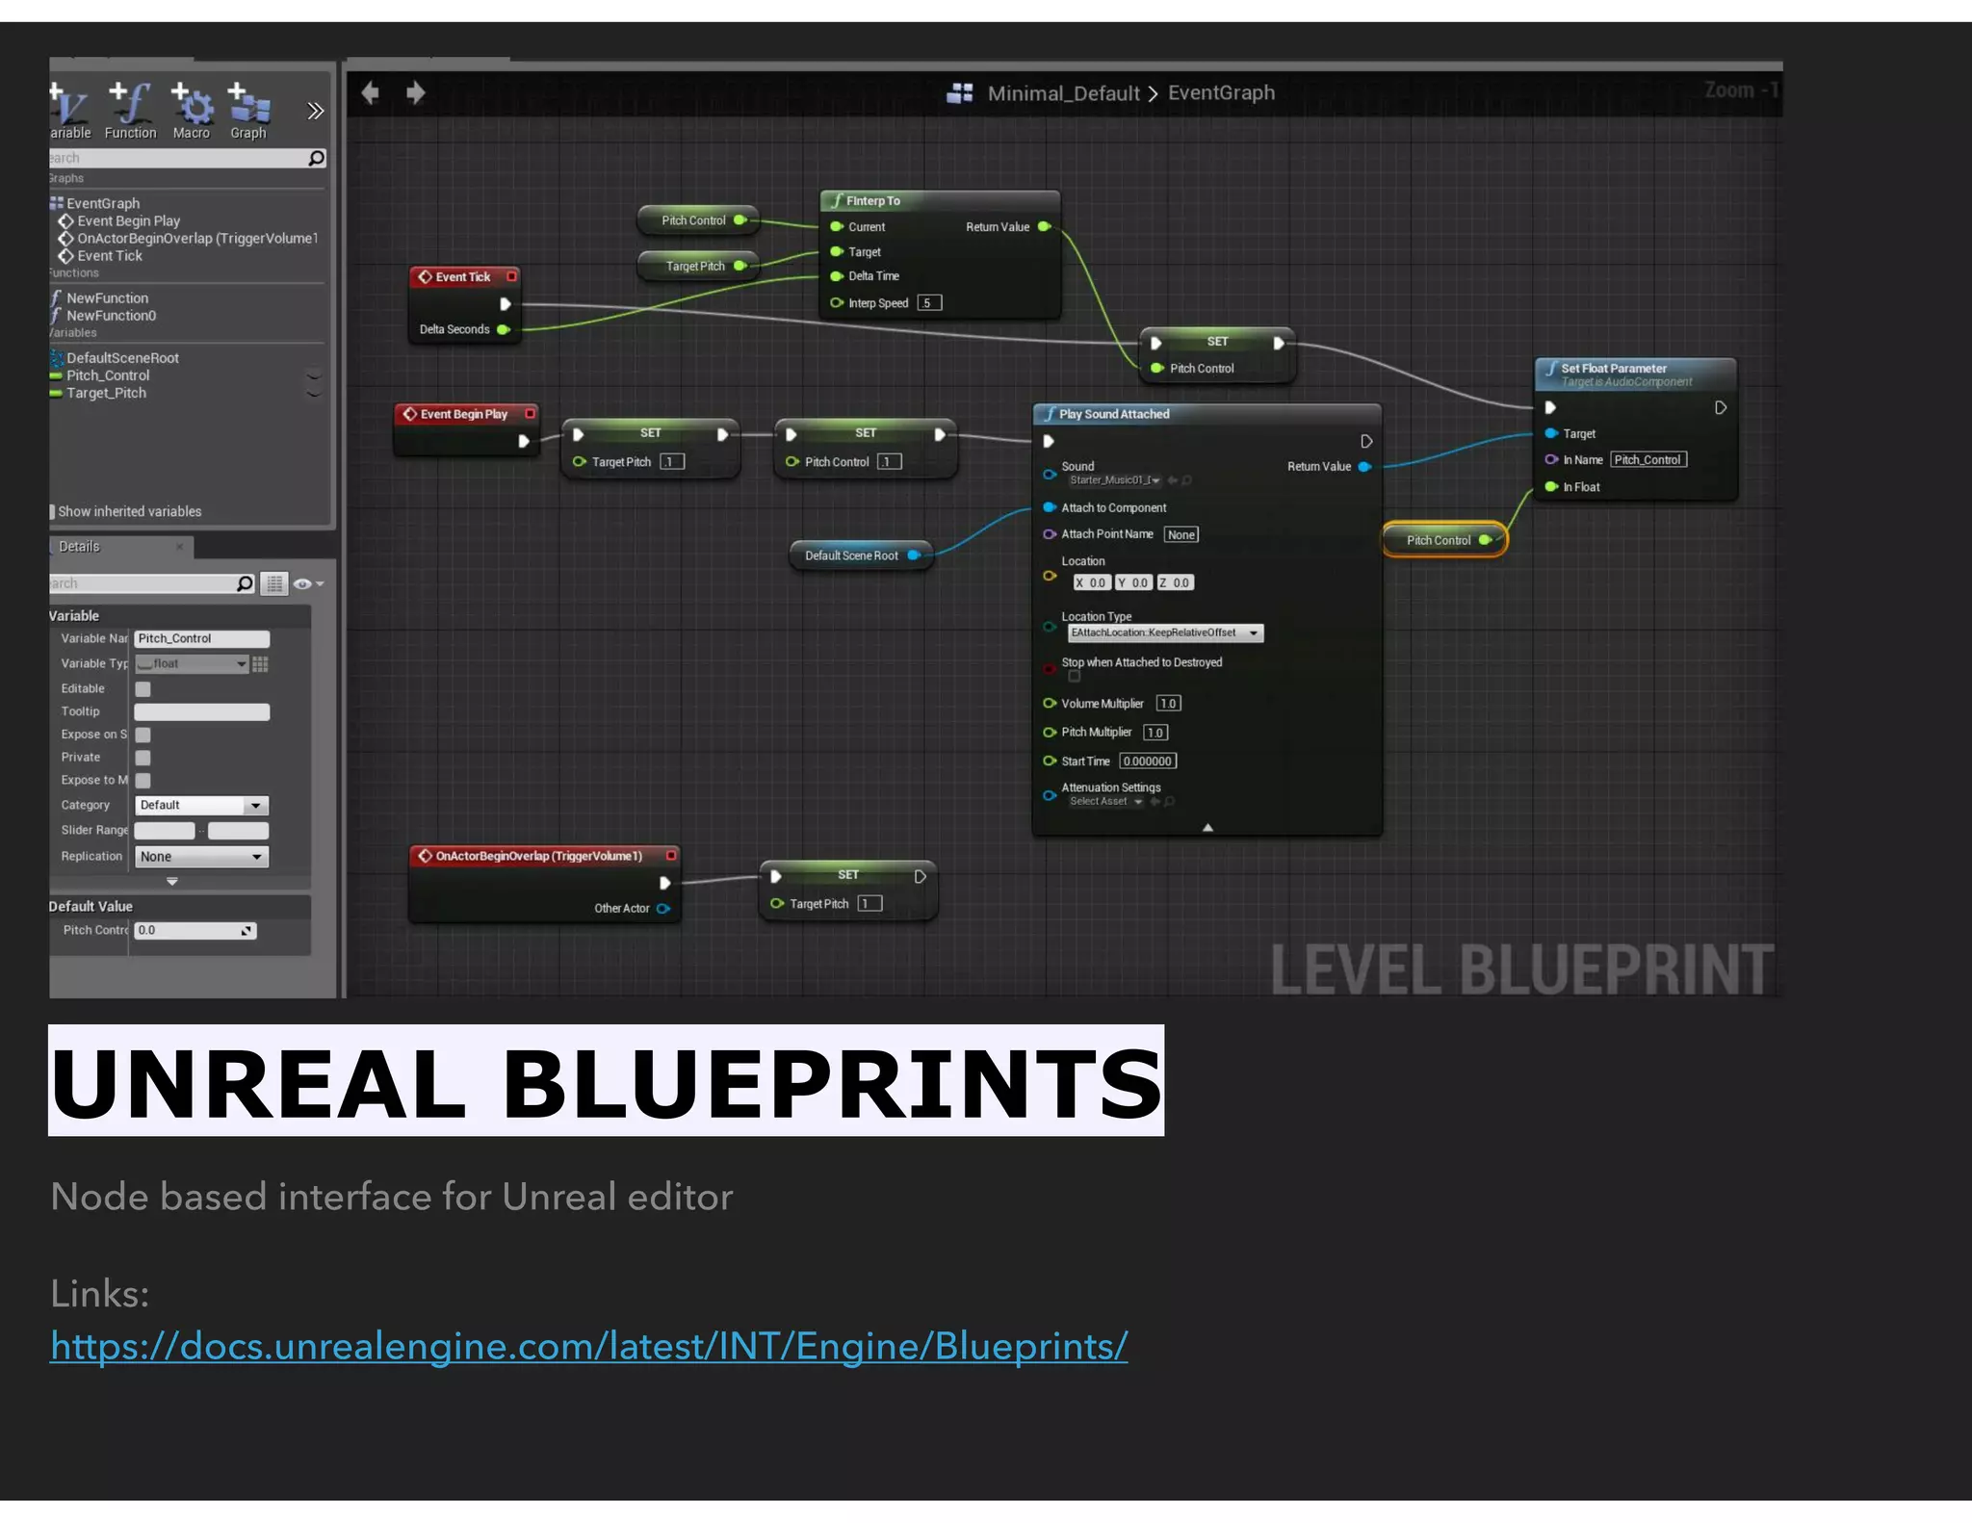Toggle Show inherited variables checkbox
Image resolution: width=1972 pixels, height=1523 pixels.
point(52,511)
